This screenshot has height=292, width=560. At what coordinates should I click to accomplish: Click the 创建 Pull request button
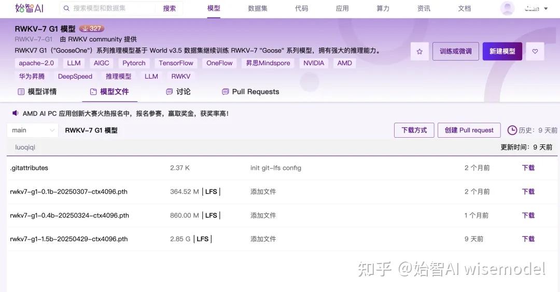tap(469, 130)
